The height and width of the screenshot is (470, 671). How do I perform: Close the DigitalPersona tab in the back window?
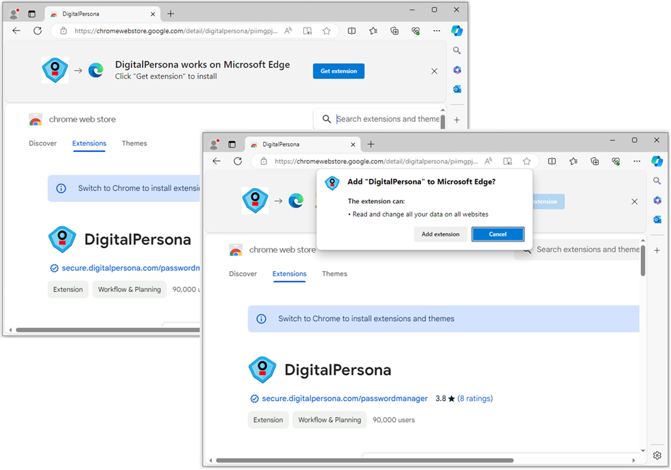(153, 14)
